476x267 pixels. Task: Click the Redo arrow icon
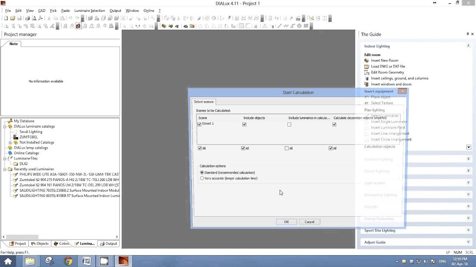coord(77,18)
